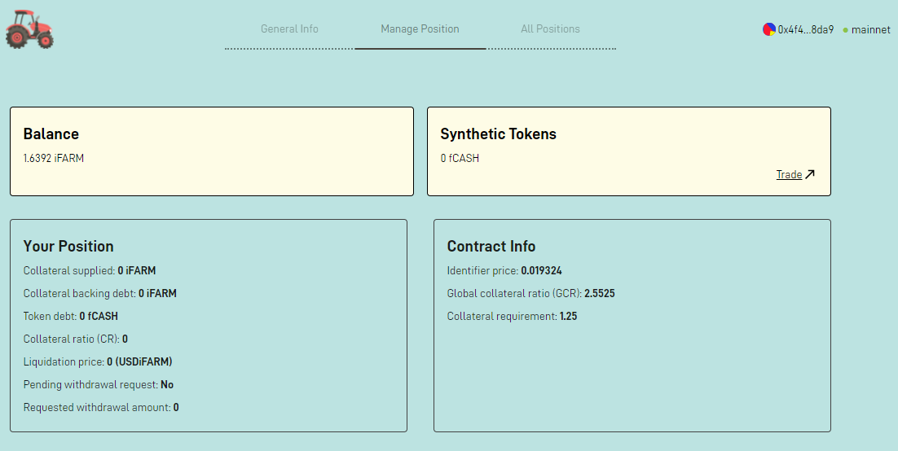Click the 1.6392 iFARM balance value
898x451 pixels.
click(x=54, y=158)
